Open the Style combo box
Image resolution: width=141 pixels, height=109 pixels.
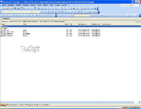tap(6, 12)
